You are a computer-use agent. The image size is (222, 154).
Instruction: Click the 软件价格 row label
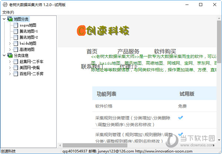pyautogui.click(x=104, y=106)
